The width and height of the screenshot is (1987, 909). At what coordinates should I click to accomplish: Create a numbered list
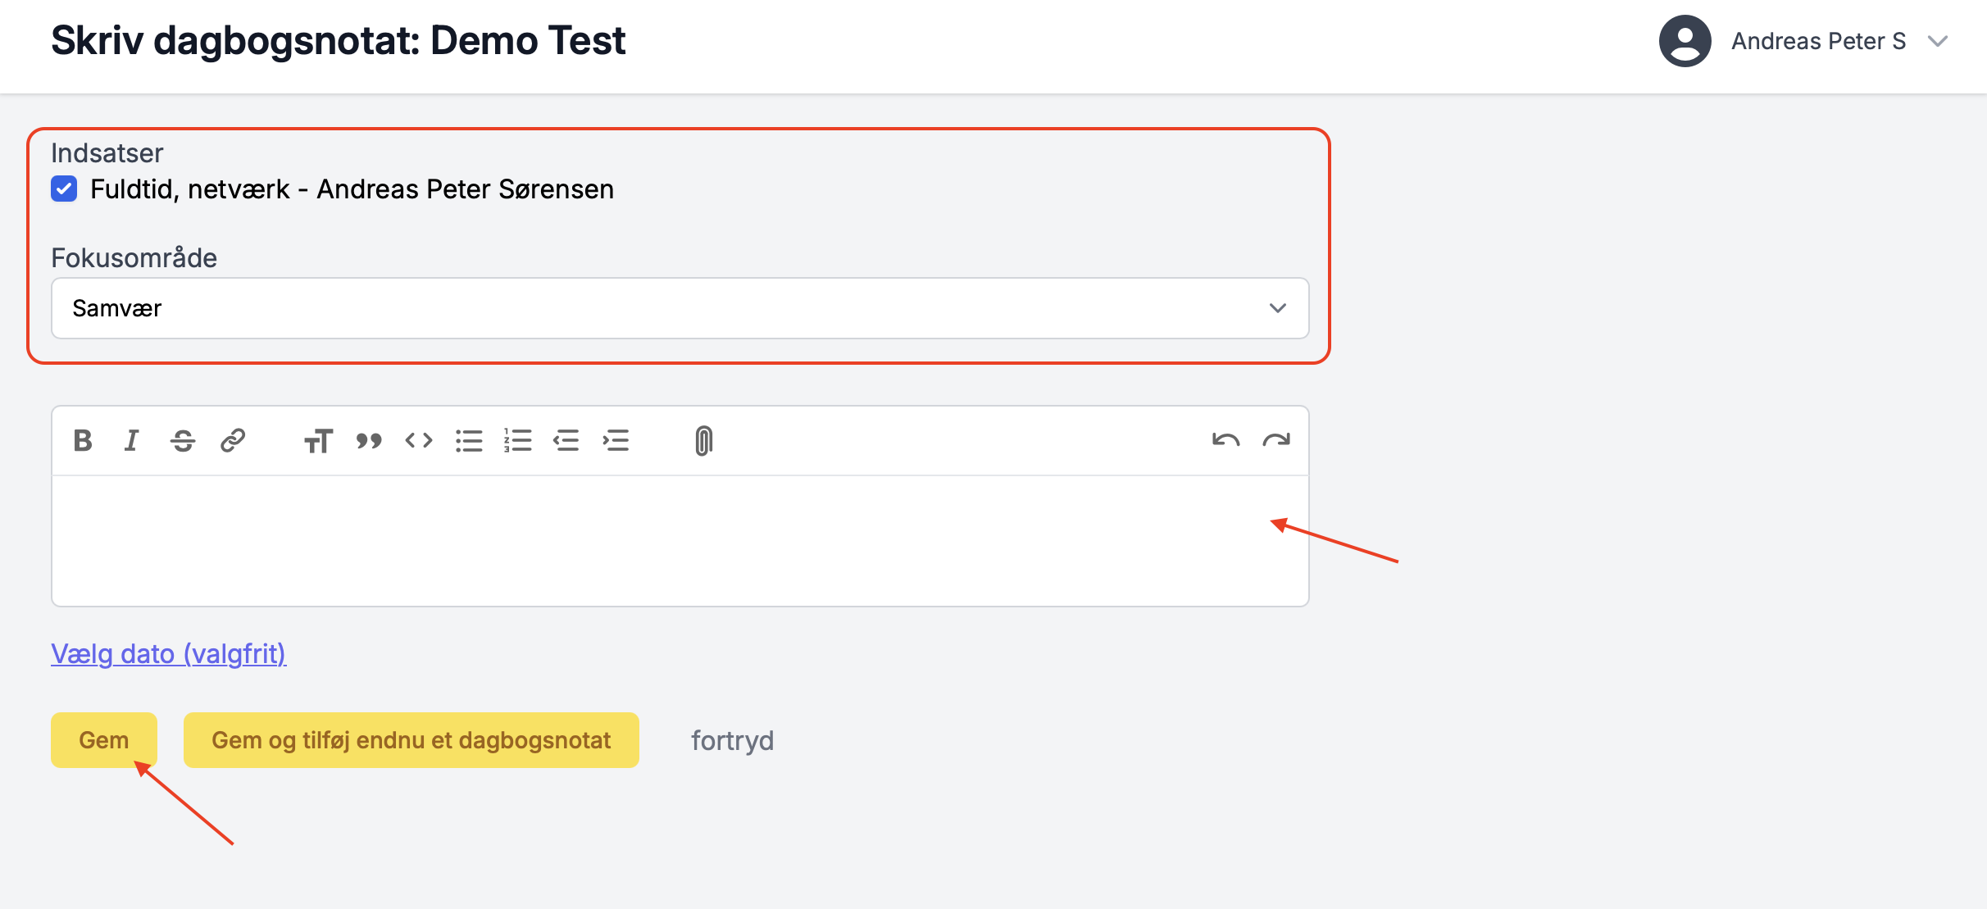(518, 441)
